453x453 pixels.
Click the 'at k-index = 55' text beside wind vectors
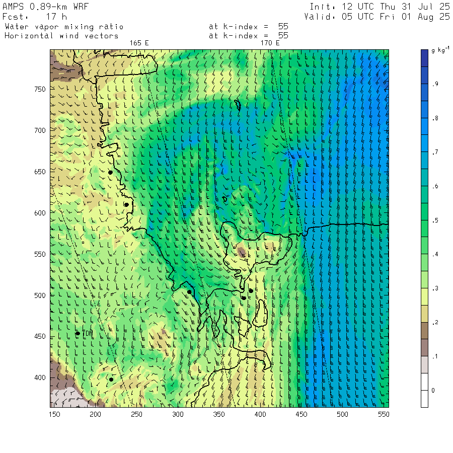[249, 36]
